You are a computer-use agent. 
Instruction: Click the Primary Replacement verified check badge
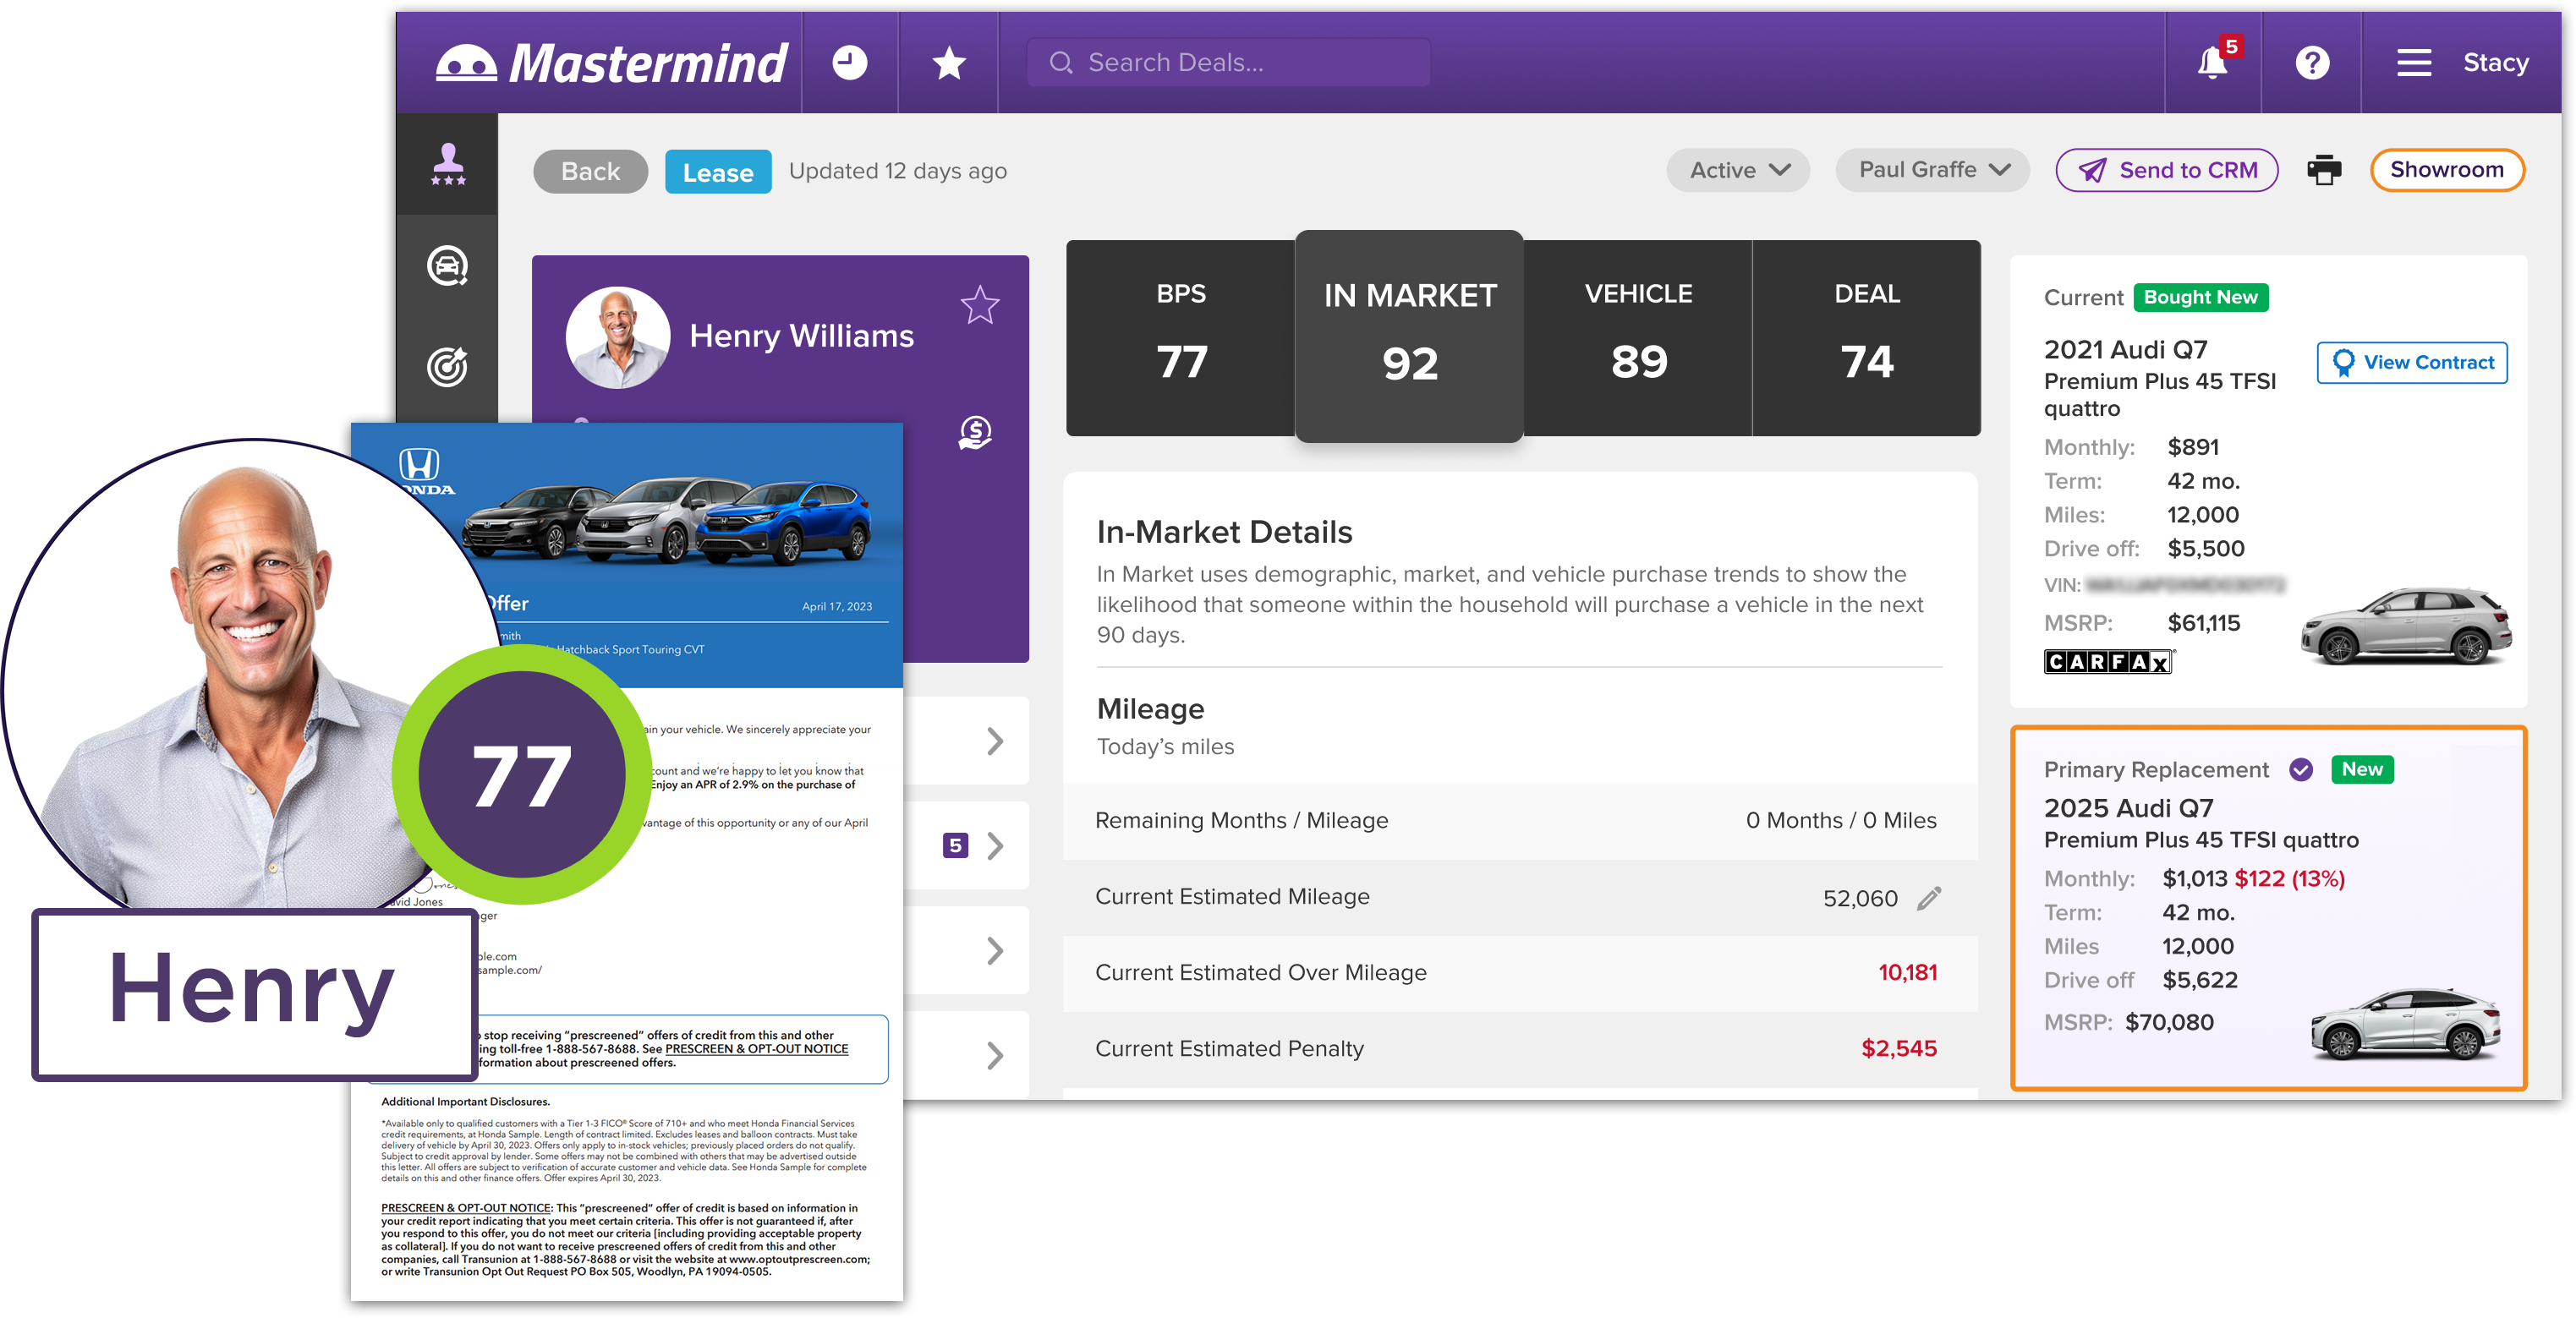point(2301,769)
